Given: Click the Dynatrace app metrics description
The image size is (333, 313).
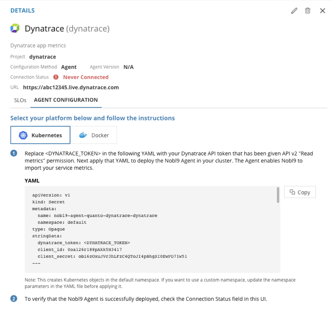Looking at the screenshot, I should click(x=38, y=45).
